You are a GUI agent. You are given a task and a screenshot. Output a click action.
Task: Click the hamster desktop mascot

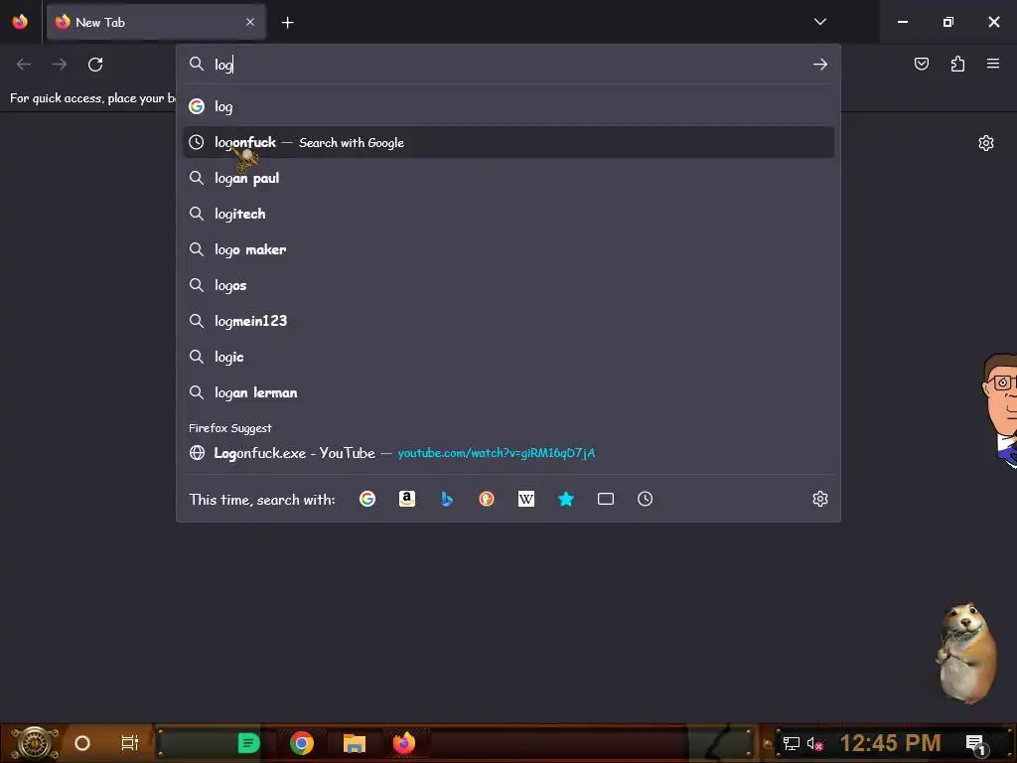[x=965, y=652]
